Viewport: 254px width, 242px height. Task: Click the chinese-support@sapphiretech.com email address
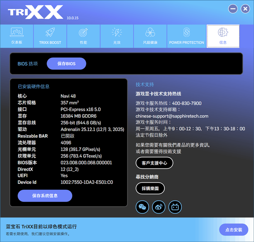pos(172,116)
